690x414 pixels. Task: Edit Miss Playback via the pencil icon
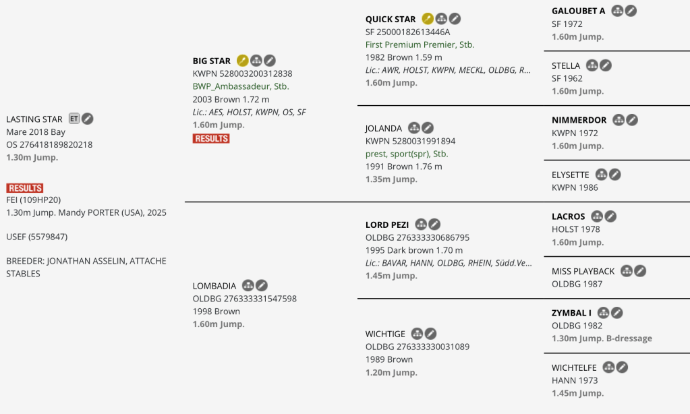(640, 271)
